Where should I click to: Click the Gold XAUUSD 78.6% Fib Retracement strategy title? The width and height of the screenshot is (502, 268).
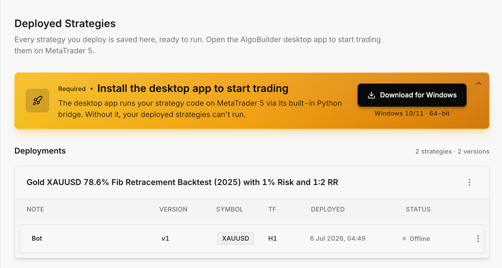tap(182, 182)
